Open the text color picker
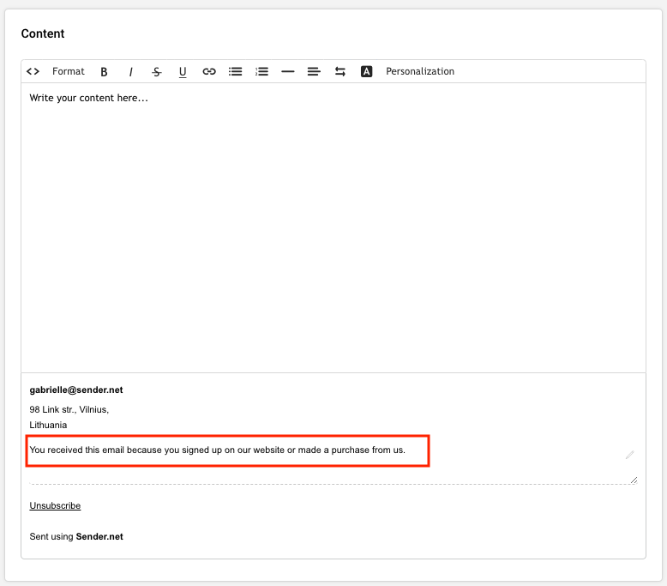Viewport: 667px width, 586px height. [x=367, y=72]
